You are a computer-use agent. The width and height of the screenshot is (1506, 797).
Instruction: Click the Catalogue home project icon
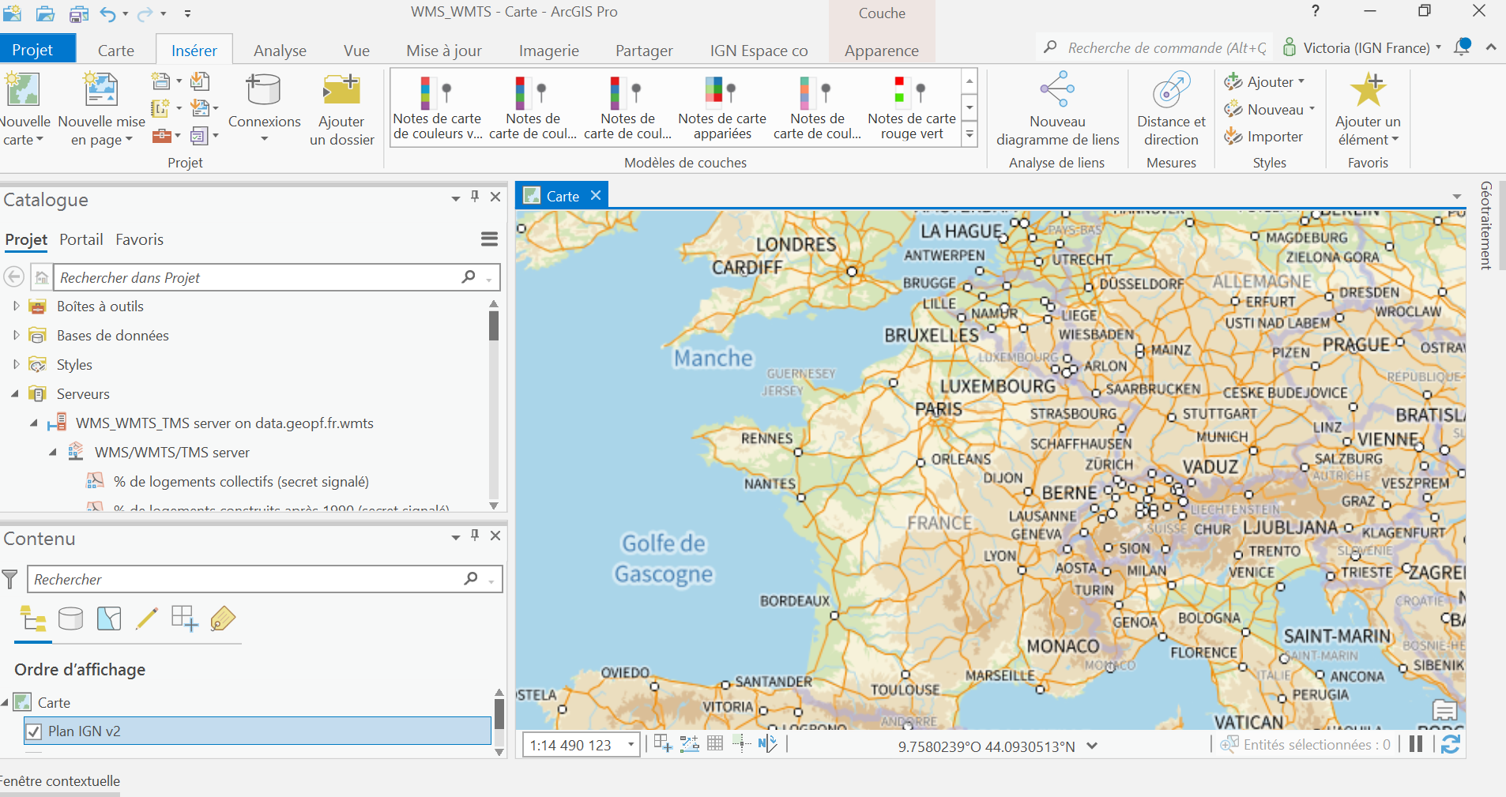click(x=42, y=277)
